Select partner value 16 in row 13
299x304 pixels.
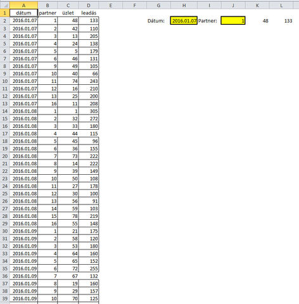point(48,104)
